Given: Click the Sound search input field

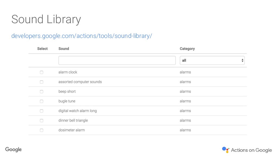Looking at the screenshot, I should [x=117, y=60].
